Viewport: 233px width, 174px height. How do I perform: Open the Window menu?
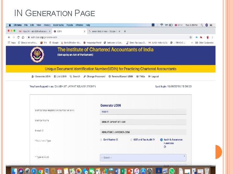coord(79,25)
